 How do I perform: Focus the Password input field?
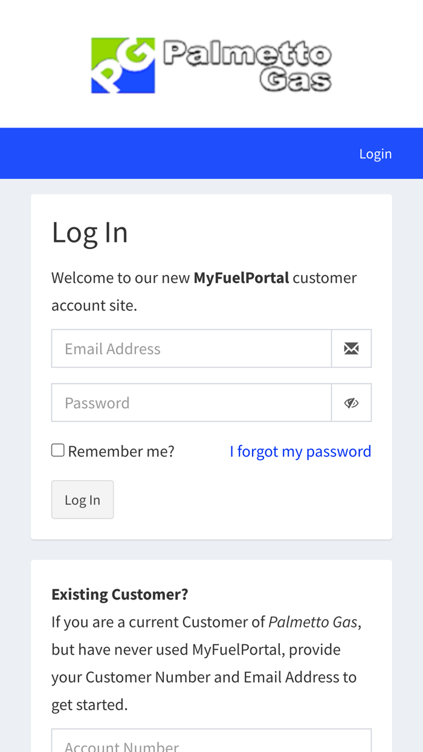click(x=192, y=403)
